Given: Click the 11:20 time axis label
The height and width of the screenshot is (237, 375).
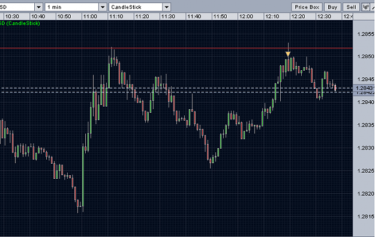Looking at the screenshot, I should coord(142,17).
